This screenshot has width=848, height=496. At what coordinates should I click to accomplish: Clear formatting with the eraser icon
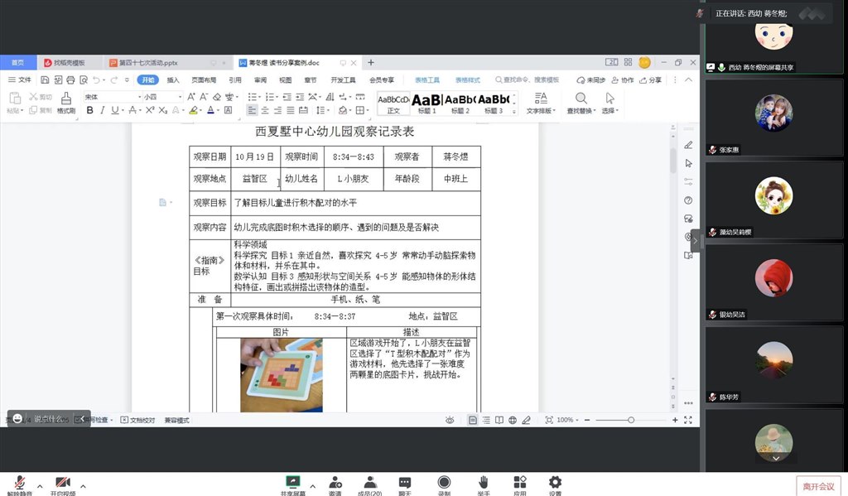(x=217, y=97)
